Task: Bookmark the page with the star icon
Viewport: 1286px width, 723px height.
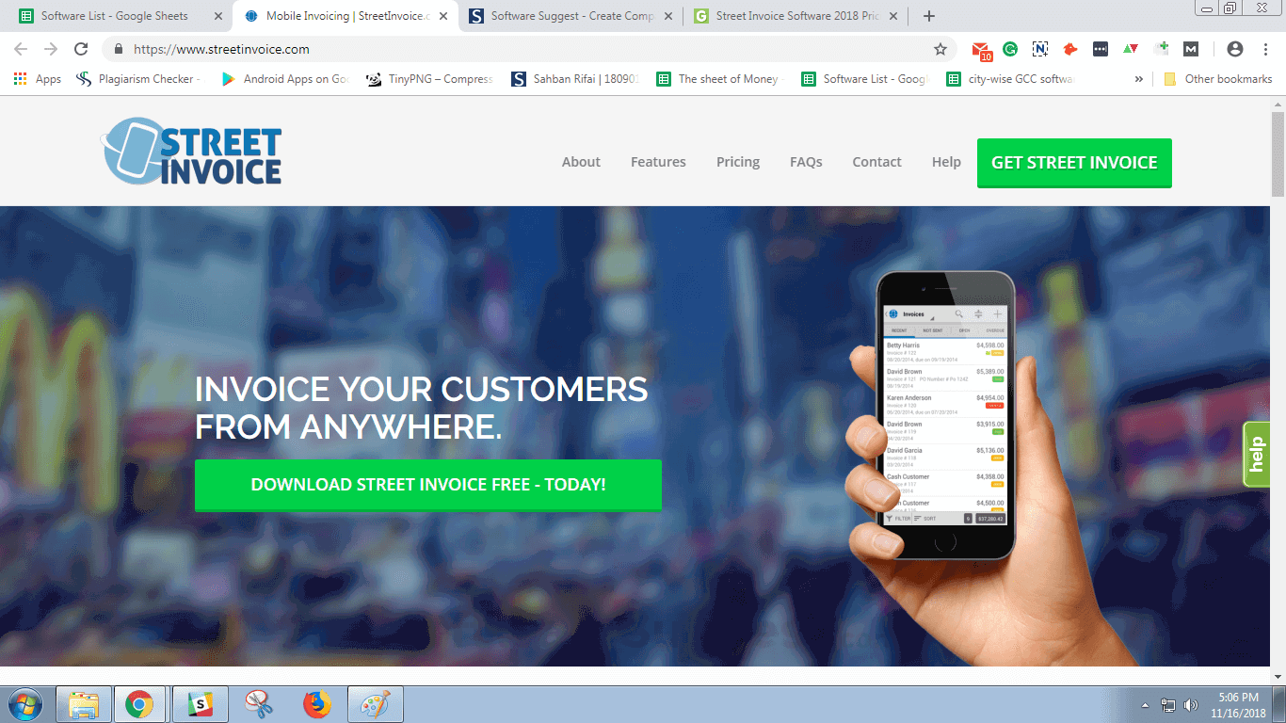Action: [x=939, y=48]
